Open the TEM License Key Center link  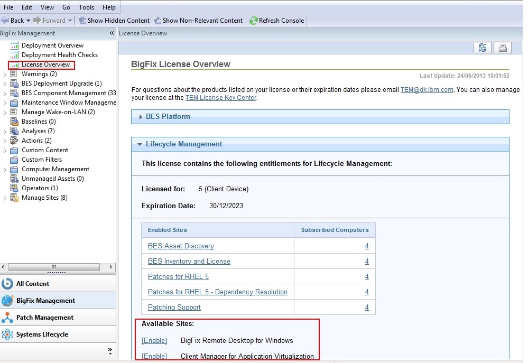click(x=220, y=98)
